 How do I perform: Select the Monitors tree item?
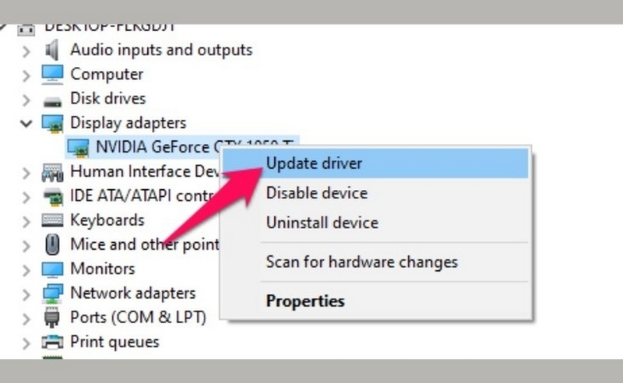[x=103, y=269]
